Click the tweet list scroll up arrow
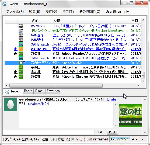 pos(143,20)
